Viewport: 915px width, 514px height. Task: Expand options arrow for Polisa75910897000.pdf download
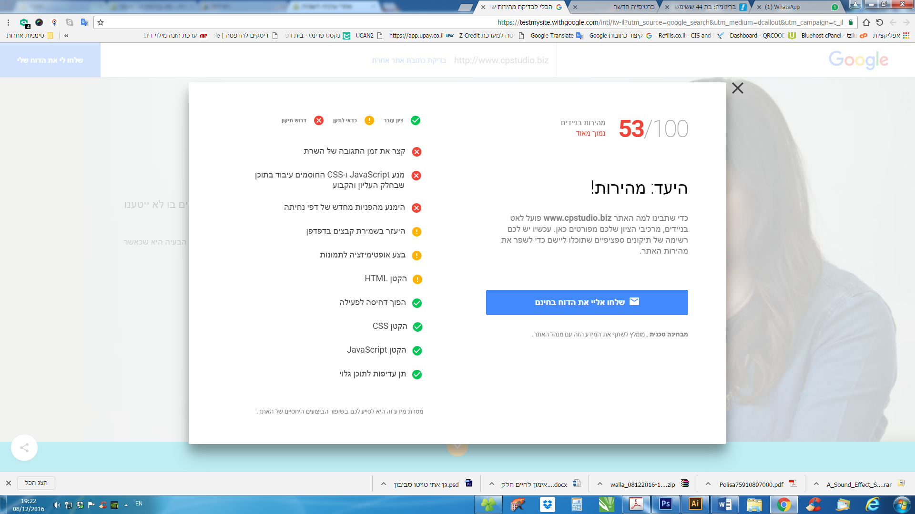pyautogui.click(x=708, y=484)
